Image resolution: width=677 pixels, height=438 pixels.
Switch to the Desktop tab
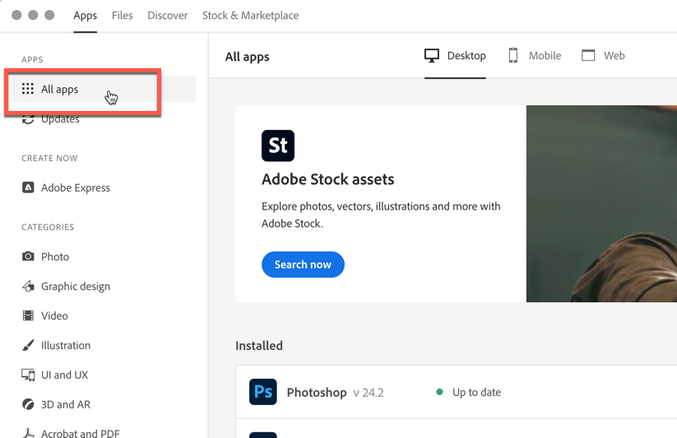point(455,56)
